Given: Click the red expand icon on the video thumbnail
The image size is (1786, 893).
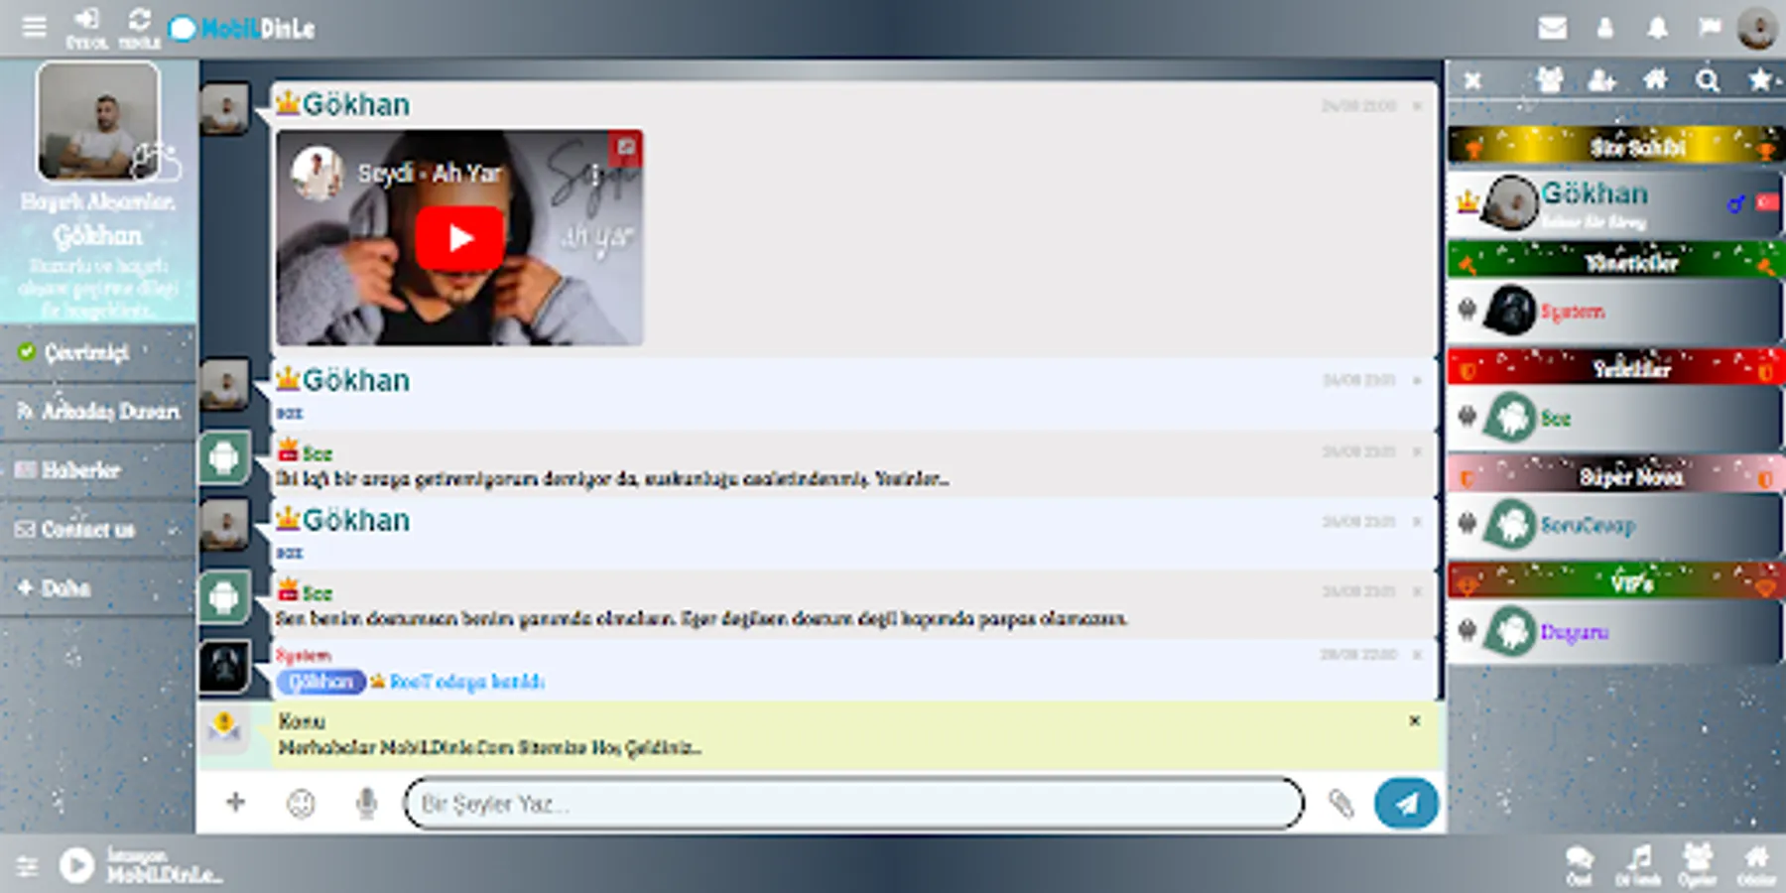Looking at the screenshot, I should click(x=626, y=148).
